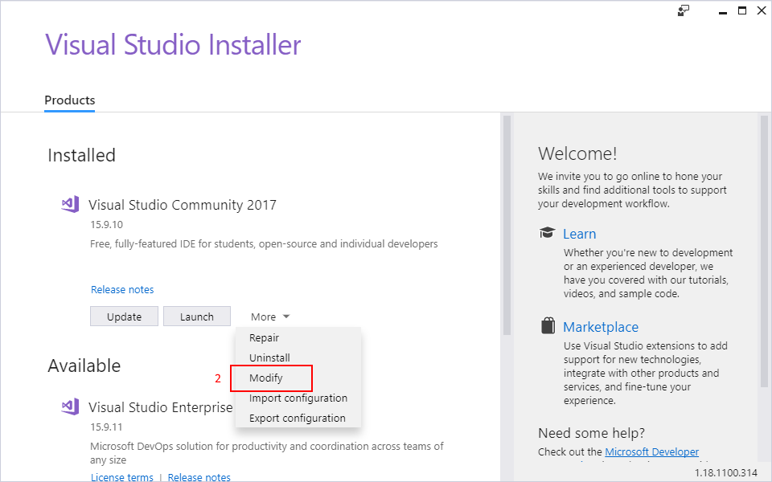Image resolution: width=772 pixels, height=482 pixels.
Task: Minimize the installer window
Action: coord(723,11)
